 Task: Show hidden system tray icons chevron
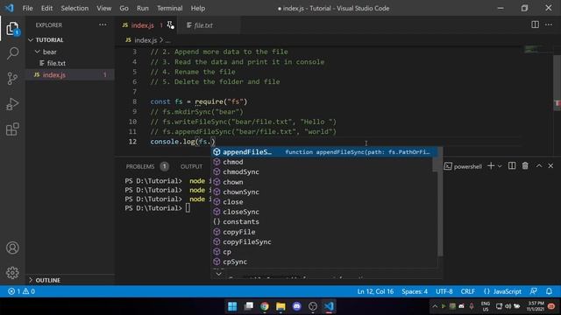tap(435, 306)
